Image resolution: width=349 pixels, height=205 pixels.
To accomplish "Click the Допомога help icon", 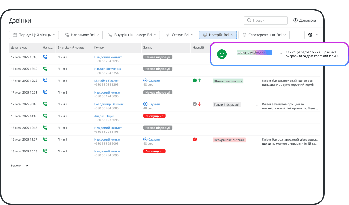I will [x=295, y=20].
